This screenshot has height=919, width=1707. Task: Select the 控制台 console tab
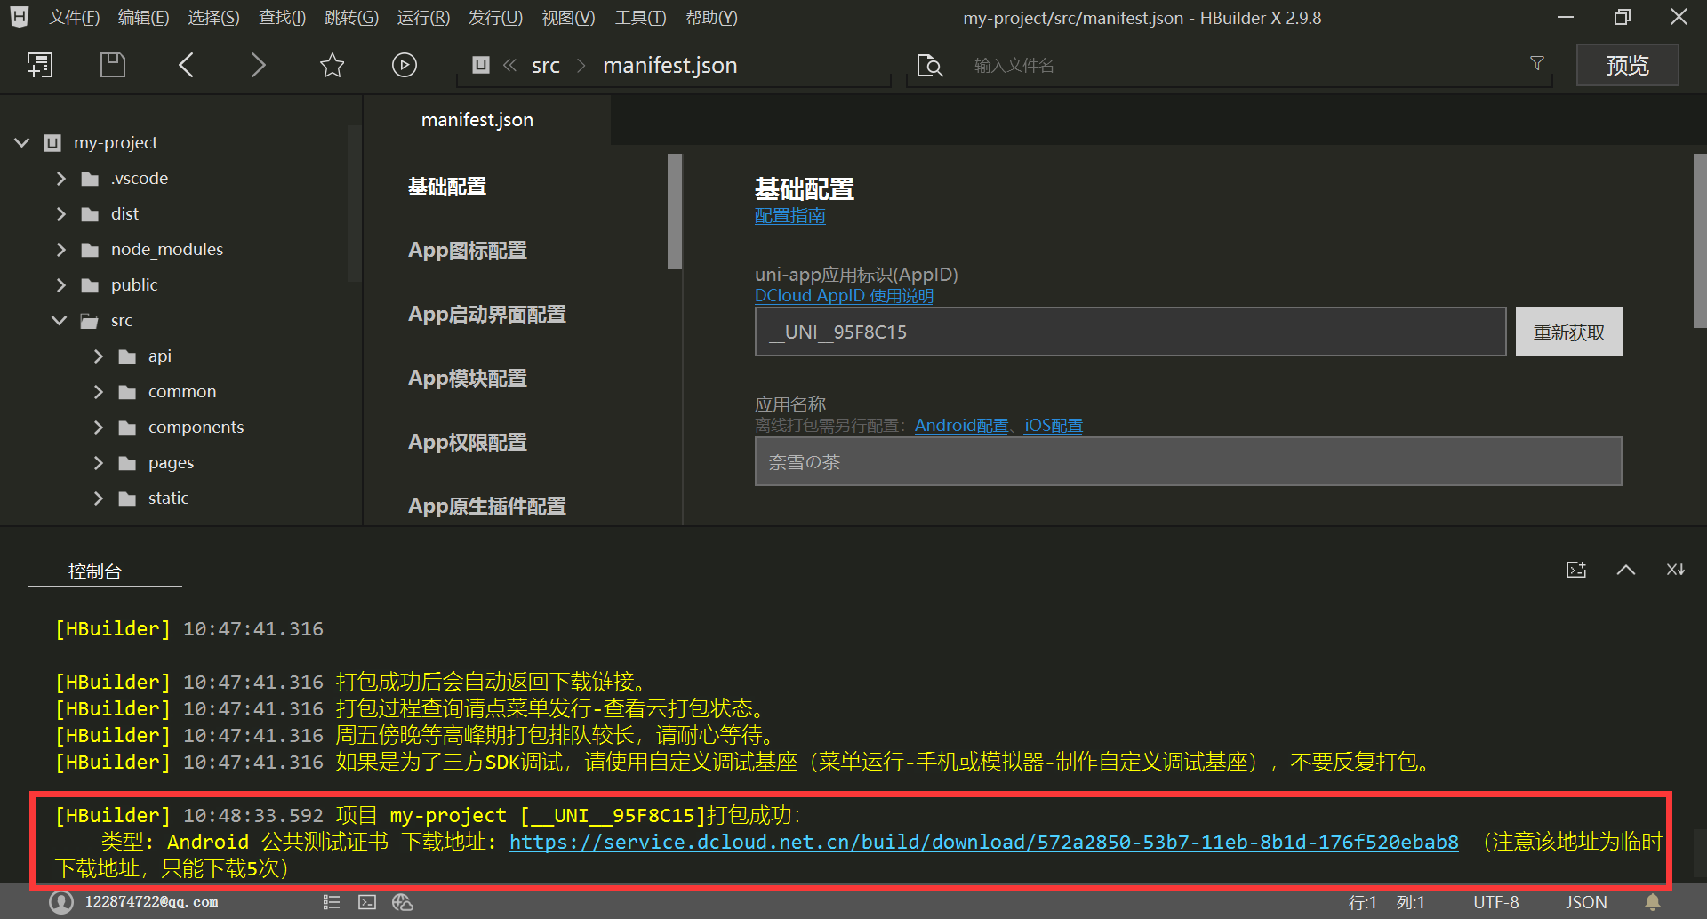click(95, 571)
